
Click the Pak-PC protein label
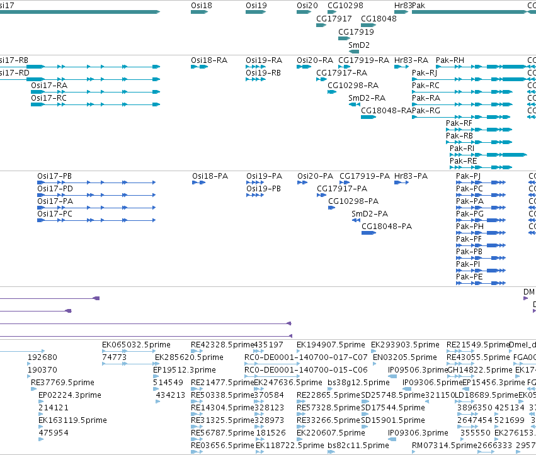tap(469, 189)
